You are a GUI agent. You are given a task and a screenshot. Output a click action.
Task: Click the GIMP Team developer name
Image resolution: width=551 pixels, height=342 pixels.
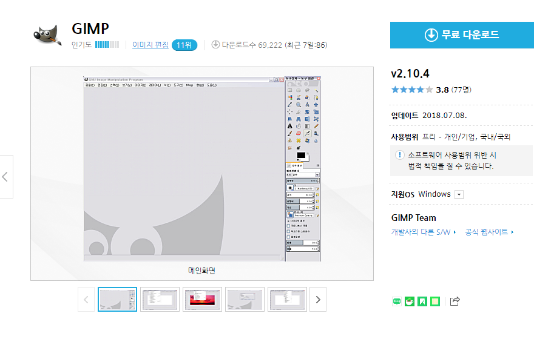pyautogui.click(x=414, y=217)
